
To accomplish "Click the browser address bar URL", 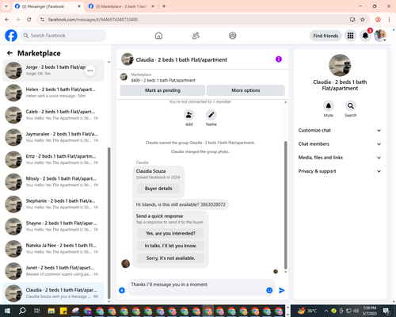I will pos(93,20).
